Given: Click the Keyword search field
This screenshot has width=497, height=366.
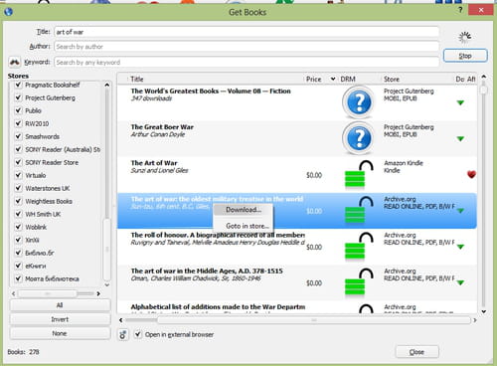Looking at the screenshot, I should 247,62.
